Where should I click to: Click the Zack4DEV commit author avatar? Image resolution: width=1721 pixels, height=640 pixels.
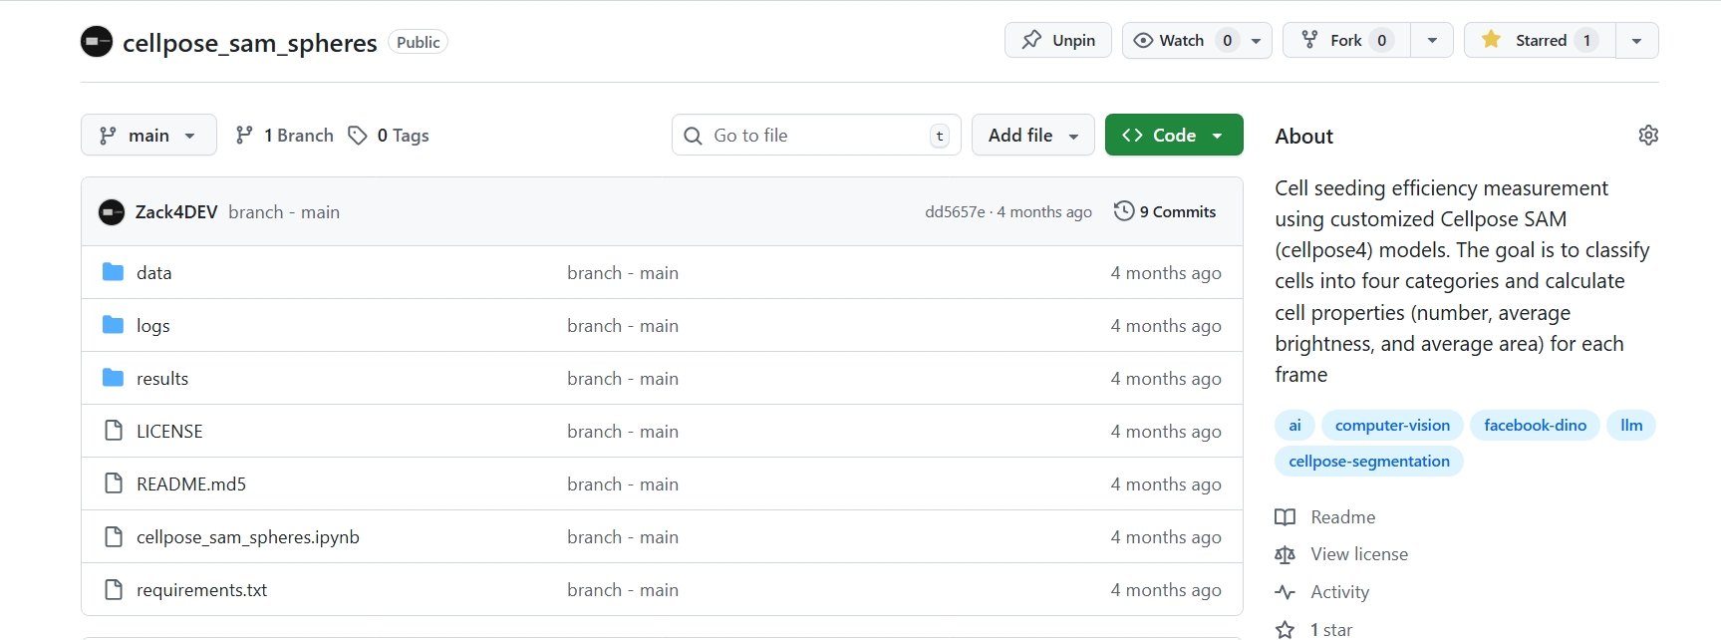click(x=112, y=211)
